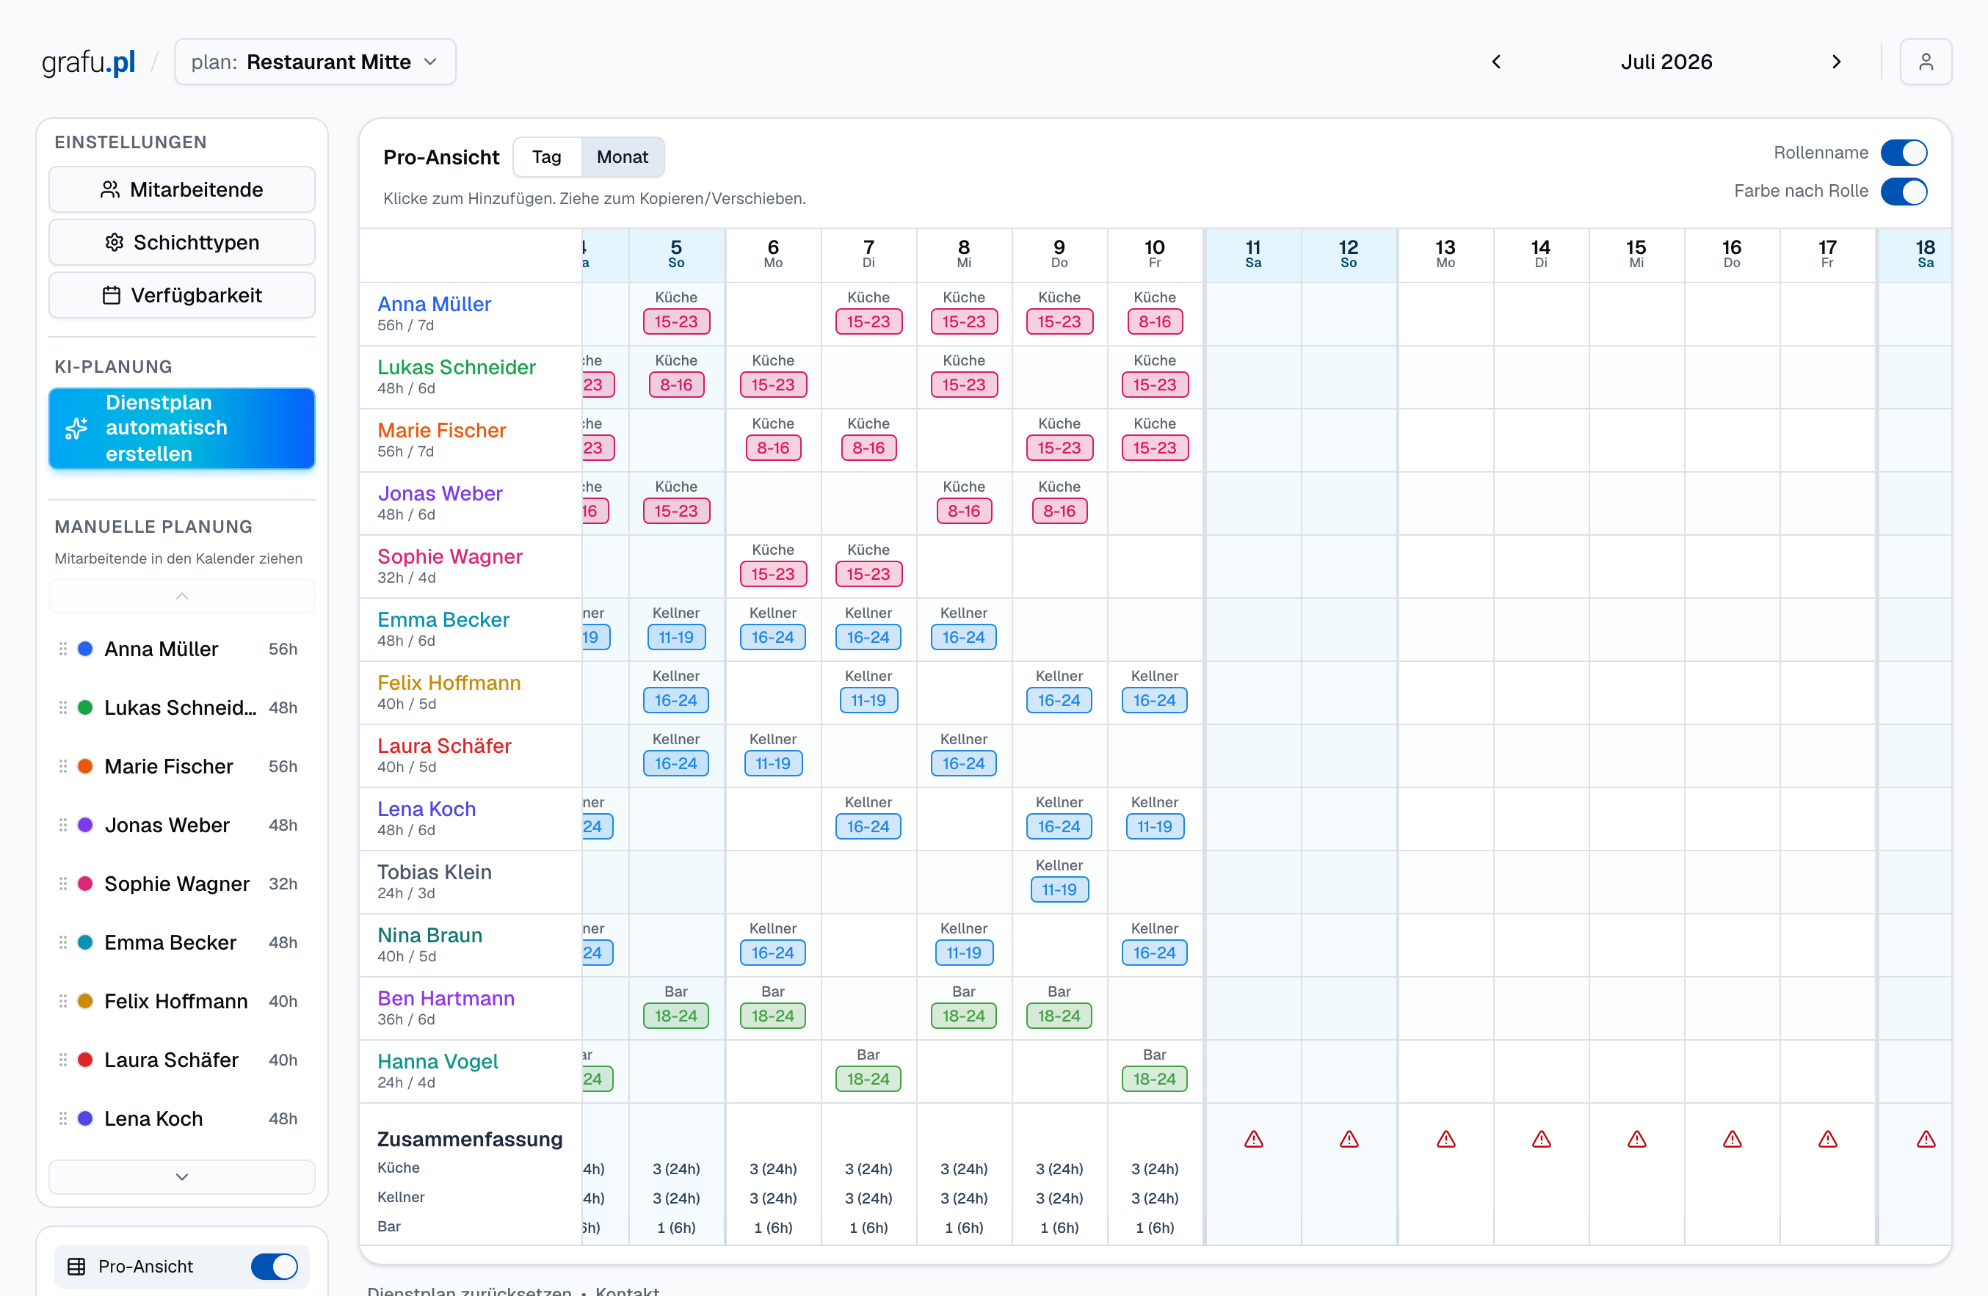
Task: Expand employee list with down chevron
Action: [x=182, y=1176]
